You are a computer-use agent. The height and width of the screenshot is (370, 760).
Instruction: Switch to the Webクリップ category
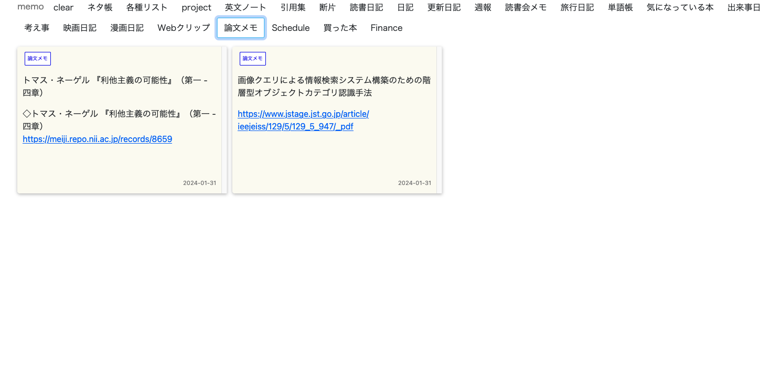pyautogui.click(x=183, y=27)
